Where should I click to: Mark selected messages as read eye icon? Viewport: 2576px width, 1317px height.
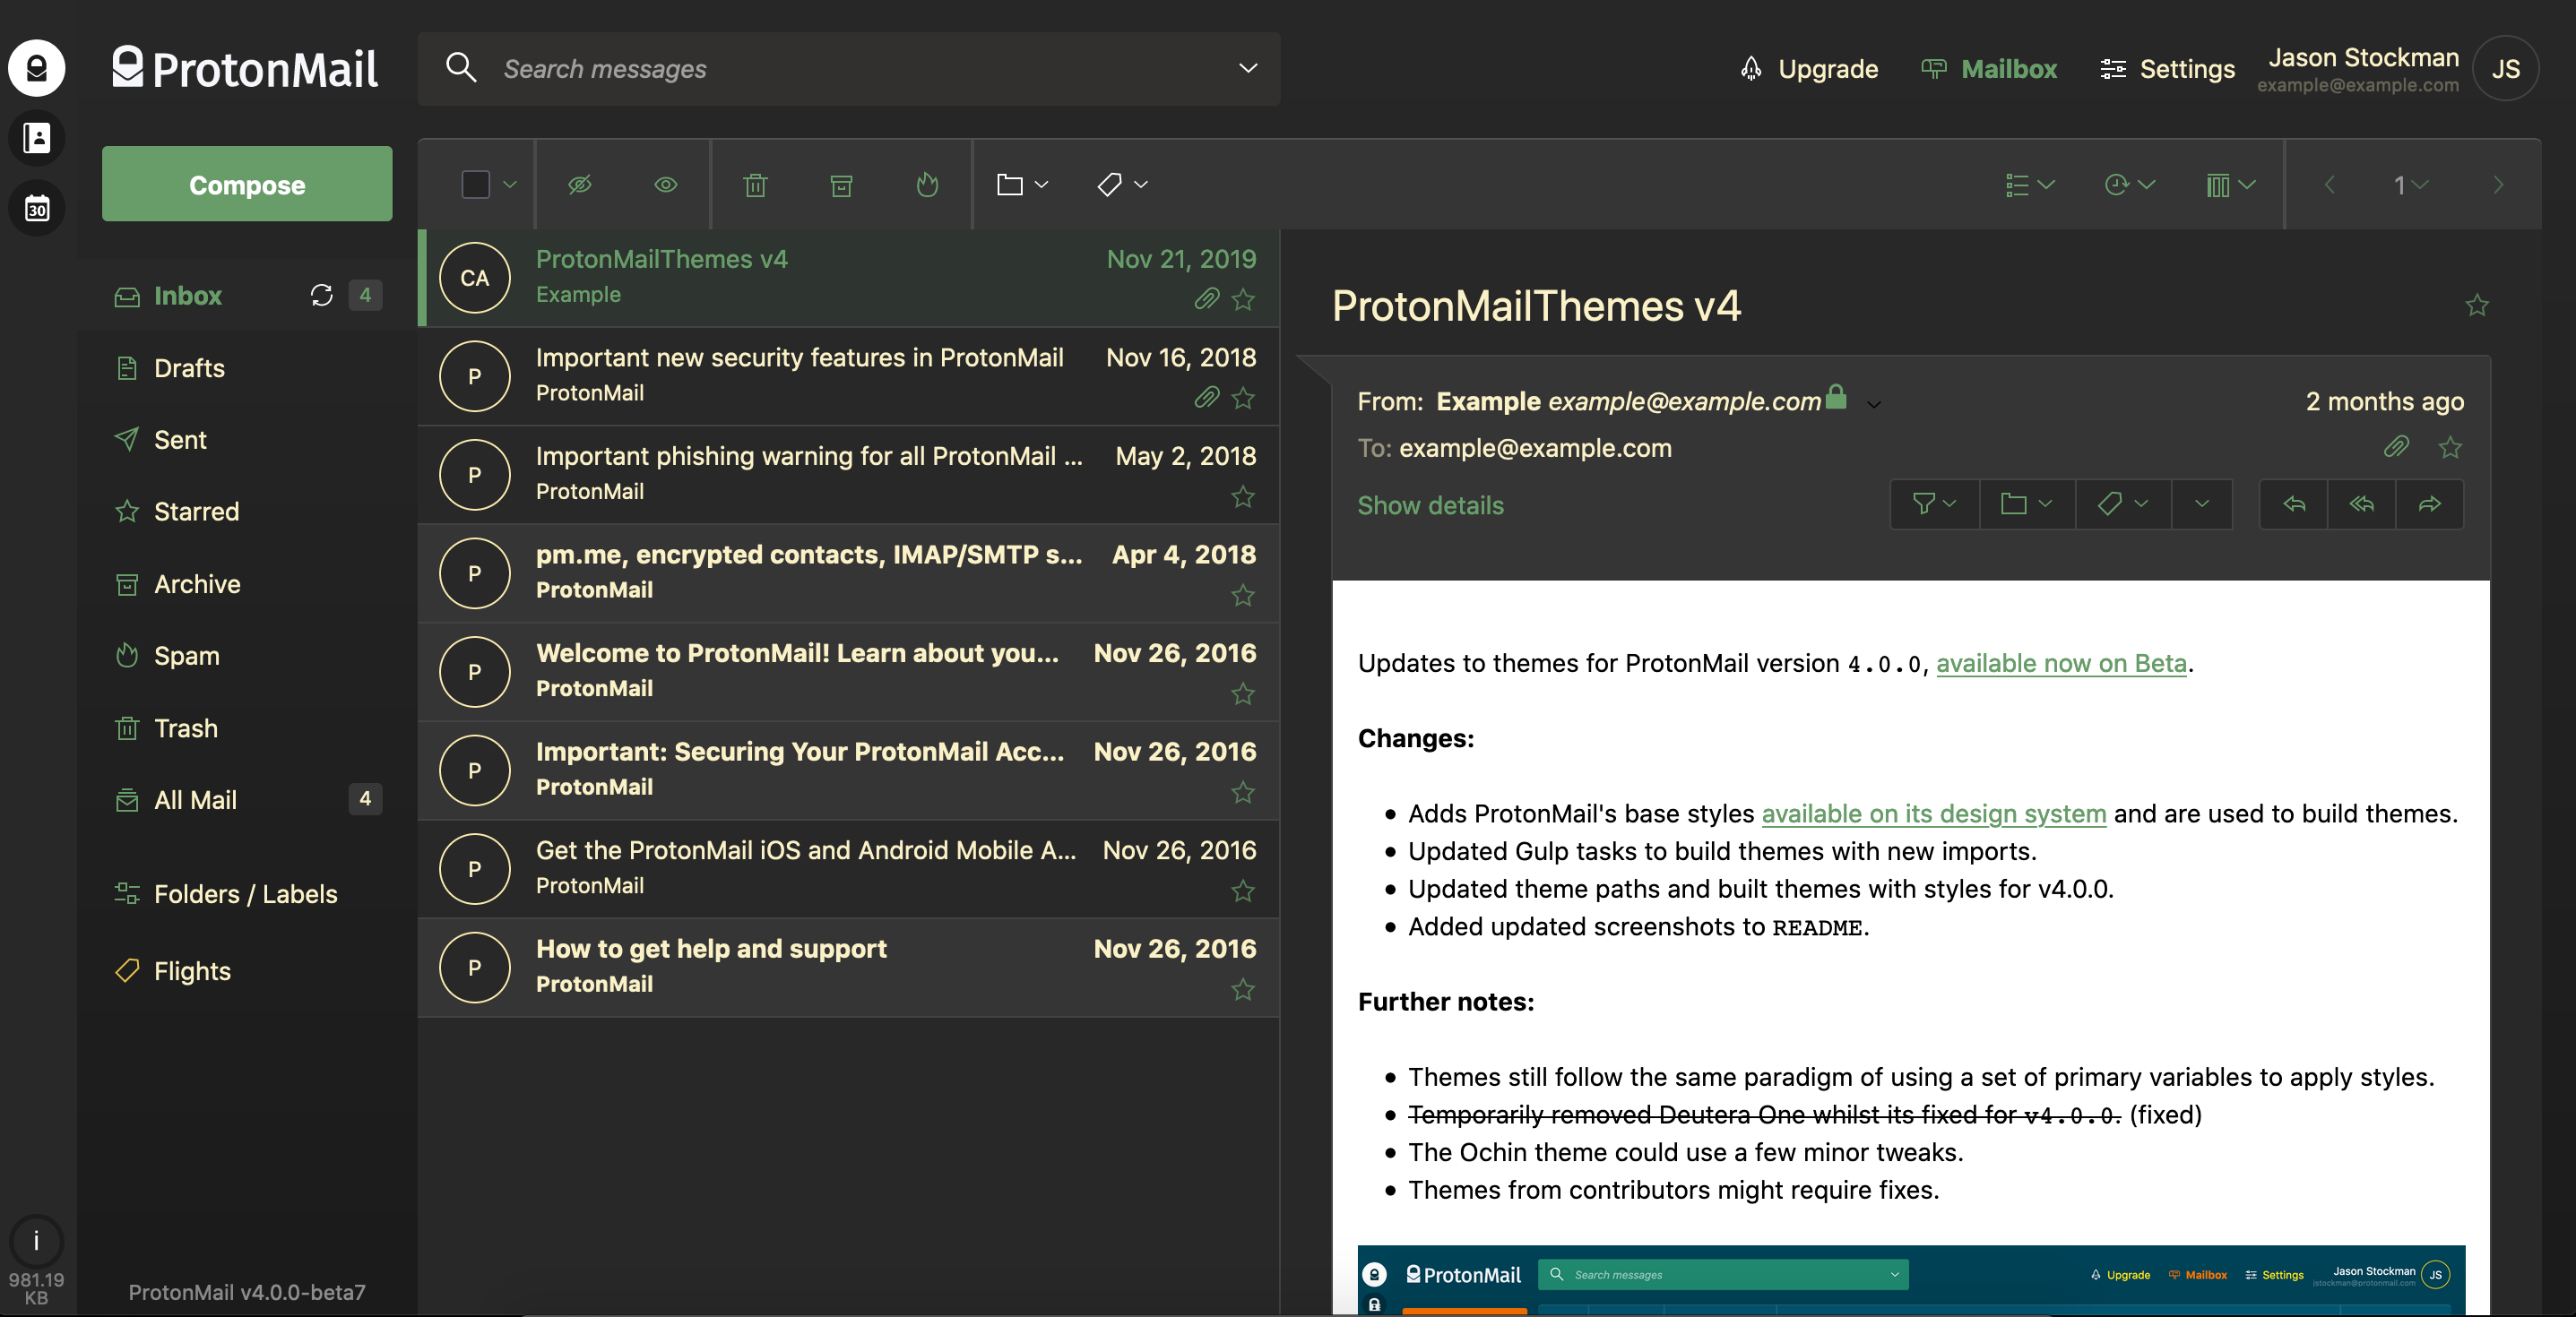click(666, 185)
